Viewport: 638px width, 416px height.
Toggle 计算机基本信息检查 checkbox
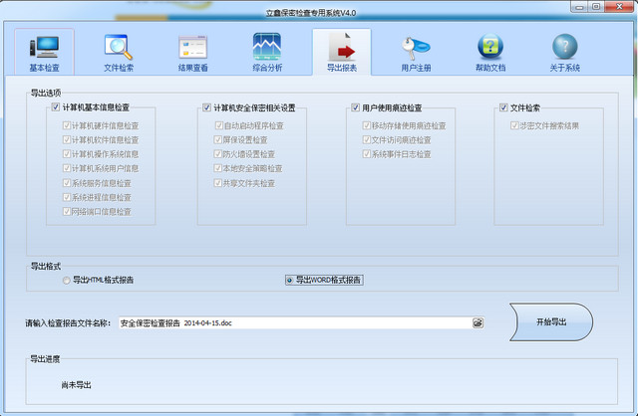pyautogui.click(x=56, y=107)
